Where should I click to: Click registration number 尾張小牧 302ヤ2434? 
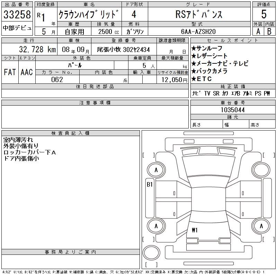point(123,50)
